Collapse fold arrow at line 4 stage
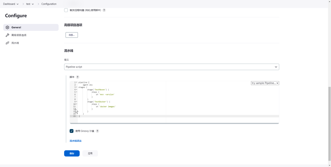The width and height of the screenshot is (331, 167). point(77,90)
